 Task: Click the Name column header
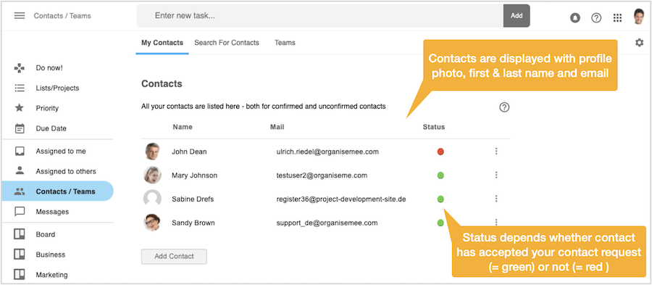[183, 127]
